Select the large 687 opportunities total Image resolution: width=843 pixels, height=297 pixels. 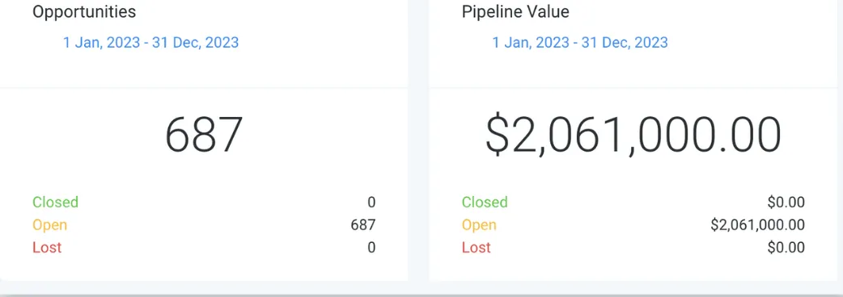click(204, 135)
